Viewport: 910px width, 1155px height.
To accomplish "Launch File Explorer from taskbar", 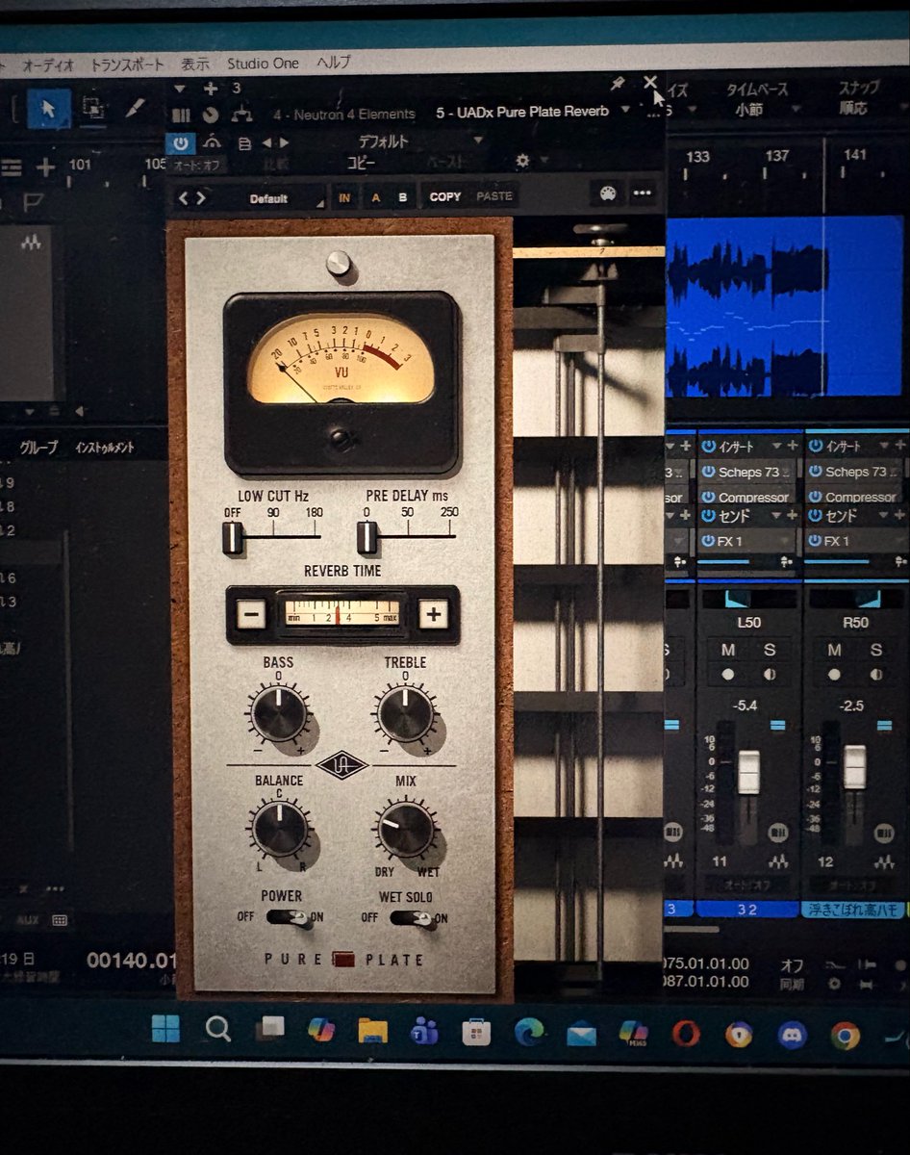I will (372, 1031).
